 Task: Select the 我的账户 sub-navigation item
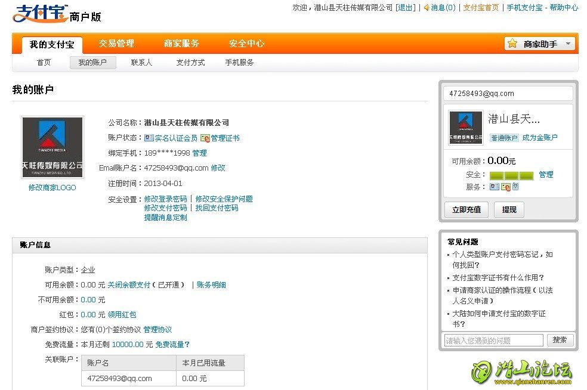click(93, 63)
